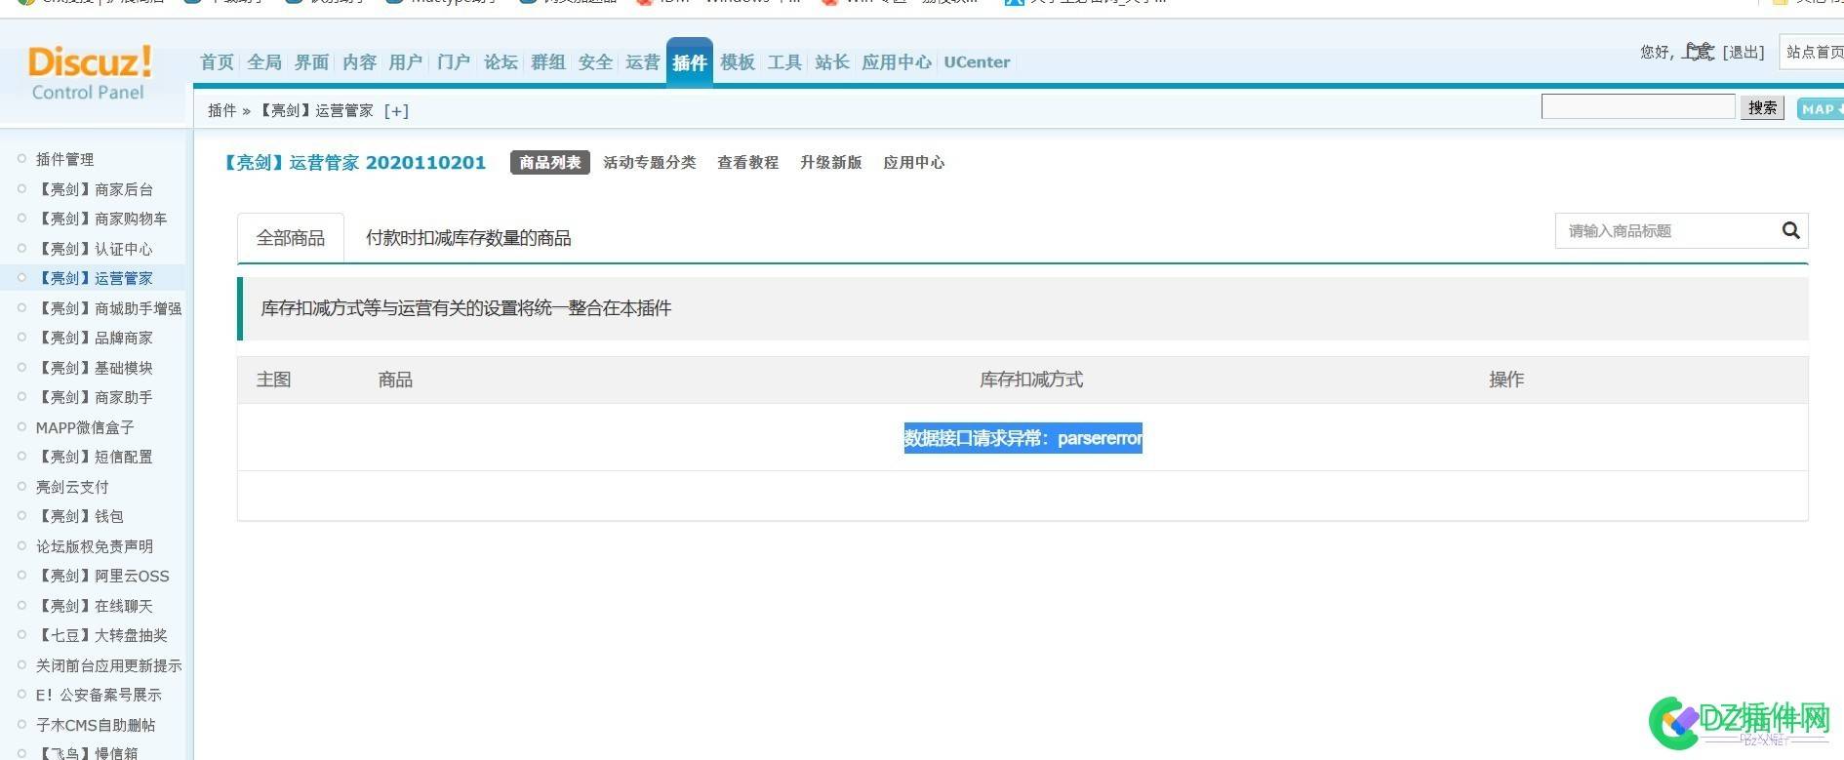Select the 商品列表 sub-tab
The image size is (1844, 760).
(550, 162)
